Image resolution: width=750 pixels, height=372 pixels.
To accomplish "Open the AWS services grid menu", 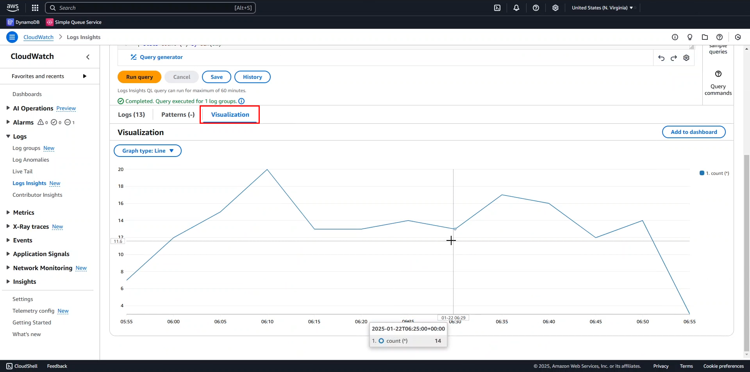I will (x=35, y=8).
